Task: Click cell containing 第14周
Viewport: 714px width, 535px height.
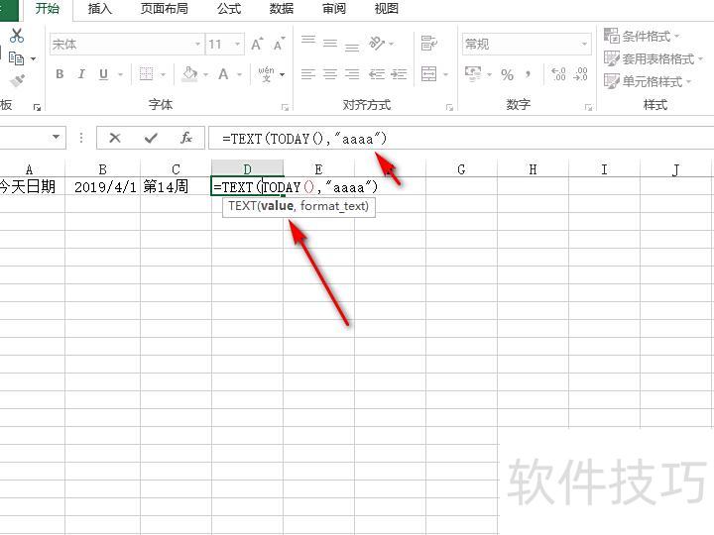Action: 176,186
